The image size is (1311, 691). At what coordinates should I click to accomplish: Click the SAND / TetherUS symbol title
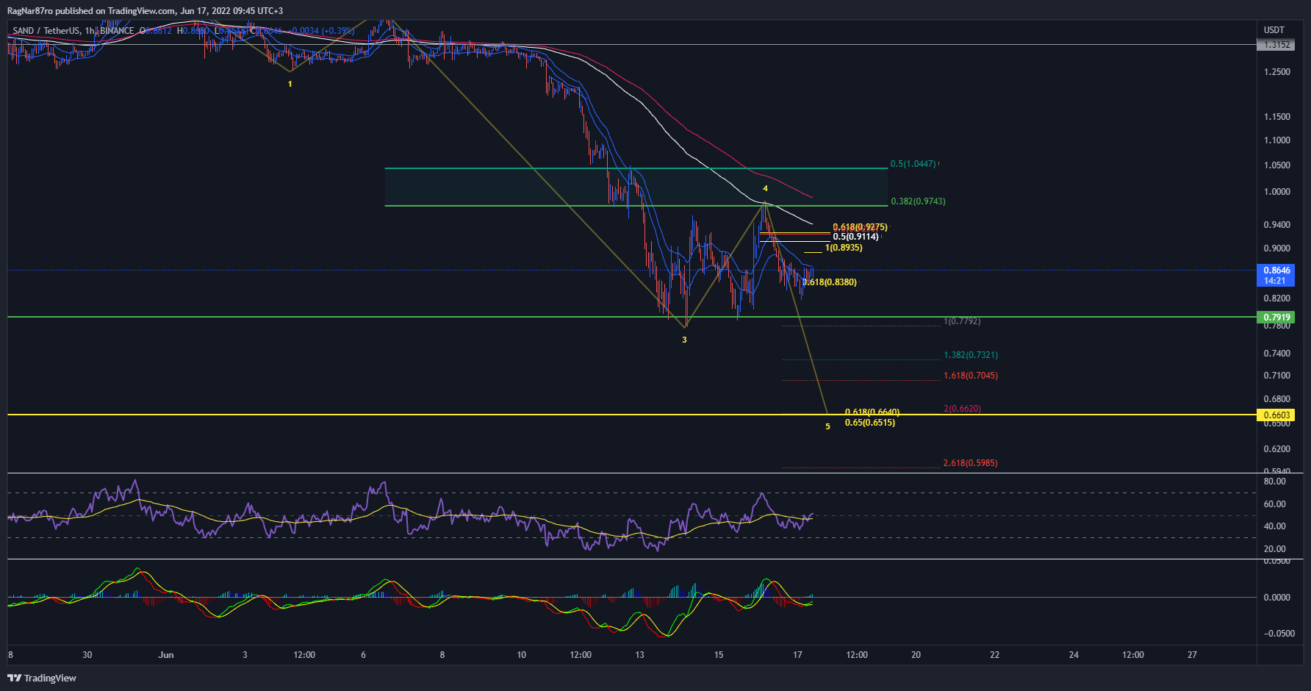pyautogui.click(x=46, y=31)
